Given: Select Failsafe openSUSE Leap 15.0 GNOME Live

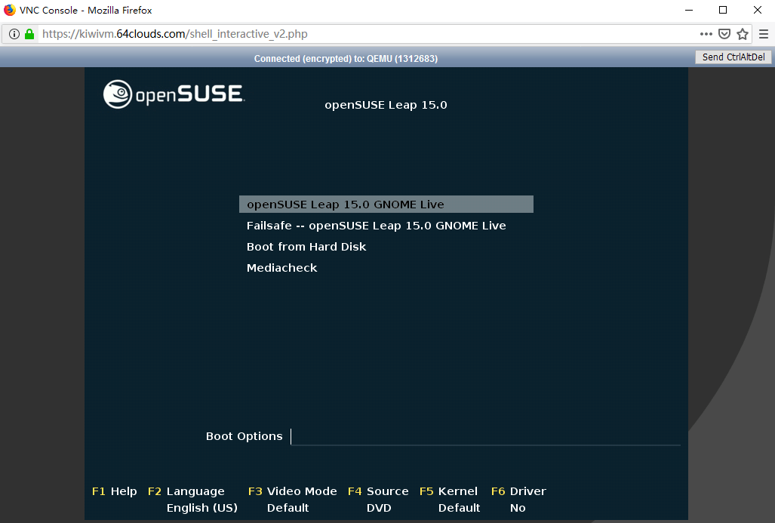Looking at the screenshot, I should tap(376, 226).
